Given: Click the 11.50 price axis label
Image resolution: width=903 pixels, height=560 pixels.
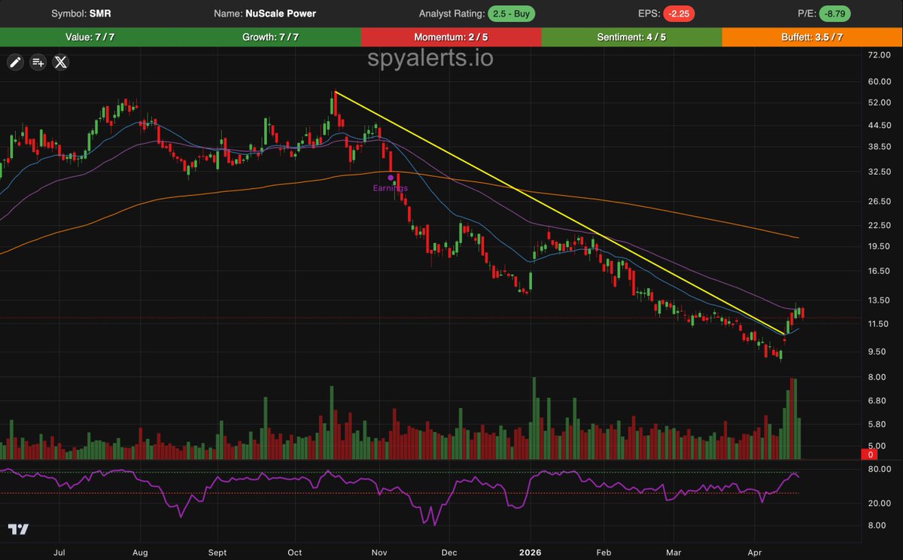Looking at the screenshot, I should [880, 324].
